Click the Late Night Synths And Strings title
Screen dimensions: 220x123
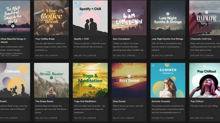click(167, 39)
